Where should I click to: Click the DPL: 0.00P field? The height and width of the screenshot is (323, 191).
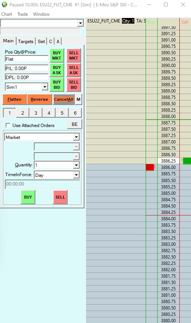[27, 77]
